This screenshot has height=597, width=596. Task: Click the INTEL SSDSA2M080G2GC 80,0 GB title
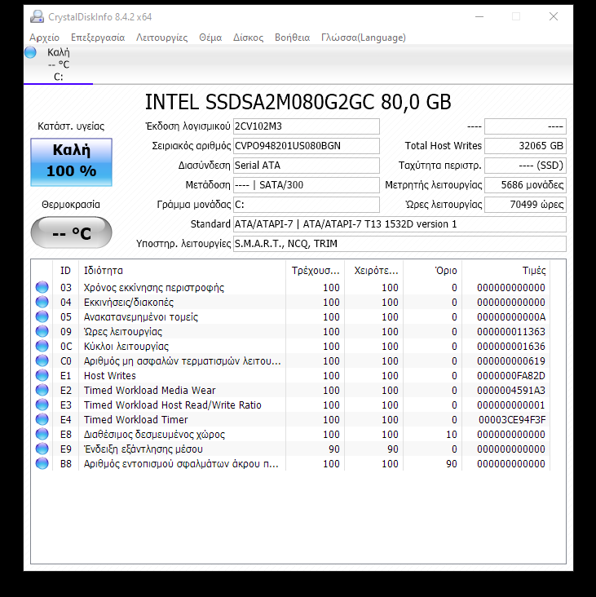tap(298, 102)
